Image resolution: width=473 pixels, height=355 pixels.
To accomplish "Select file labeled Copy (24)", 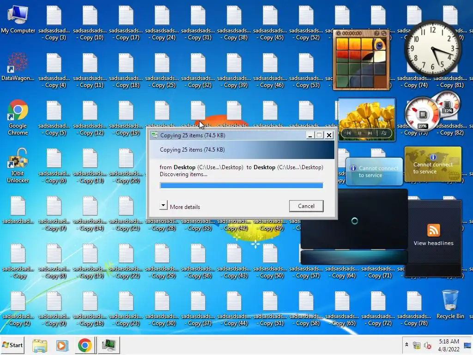I will coord(162,24).
